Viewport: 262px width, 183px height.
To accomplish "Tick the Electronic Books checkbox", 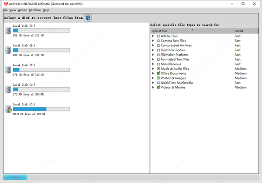I will point(159,50).
